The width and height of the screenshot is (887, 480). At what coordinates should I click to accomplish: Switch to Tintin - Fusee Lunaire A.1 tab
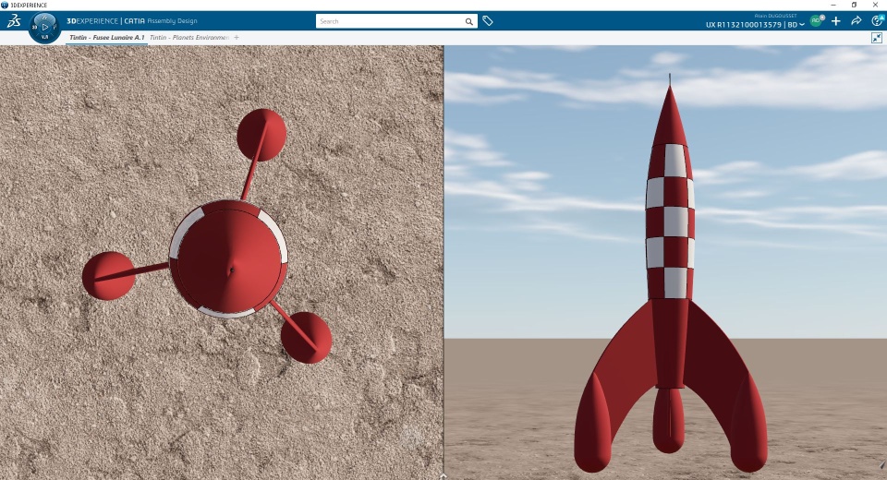(107, 37)
